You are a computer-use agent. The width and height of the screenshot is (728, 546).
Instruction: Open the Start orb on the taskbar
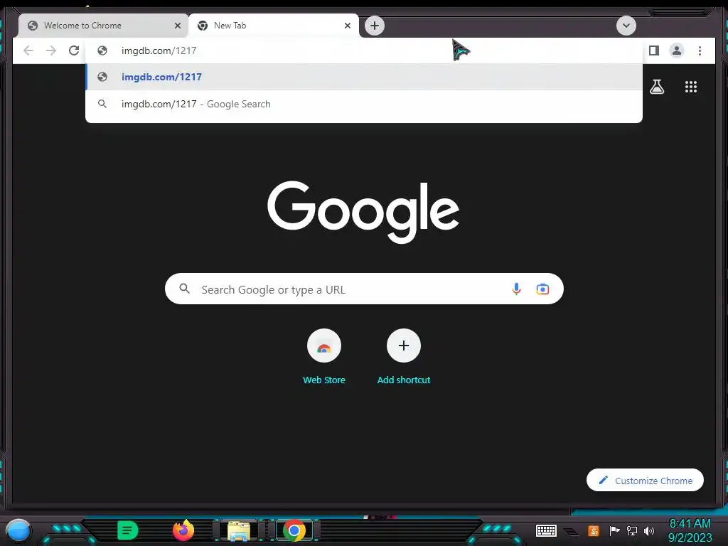click(x=18, y=530)
